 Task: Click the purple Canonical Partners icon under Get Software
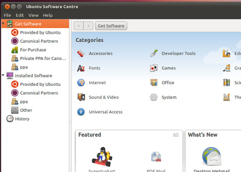[x=15, y=41]
